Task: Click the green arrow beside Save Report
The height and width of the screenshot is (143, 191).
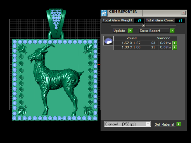Action: (172, 31)
